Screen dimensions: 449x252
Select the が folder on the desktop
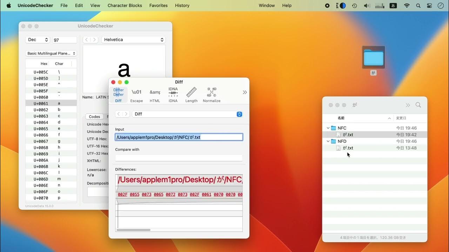[374, 57]
